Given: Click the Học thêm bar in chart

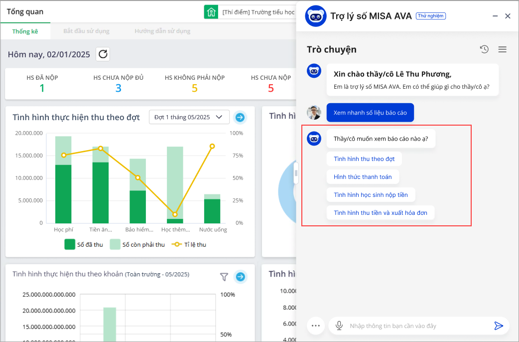Looking at the screenshot, I should [175, 185].
